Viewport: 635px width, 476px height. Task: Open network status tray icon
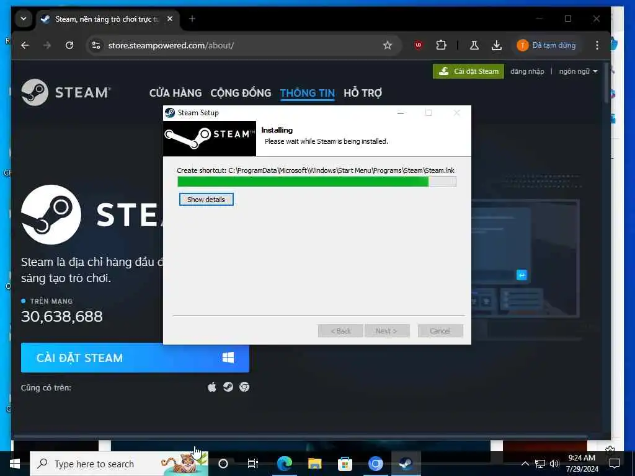click(540, 464)
